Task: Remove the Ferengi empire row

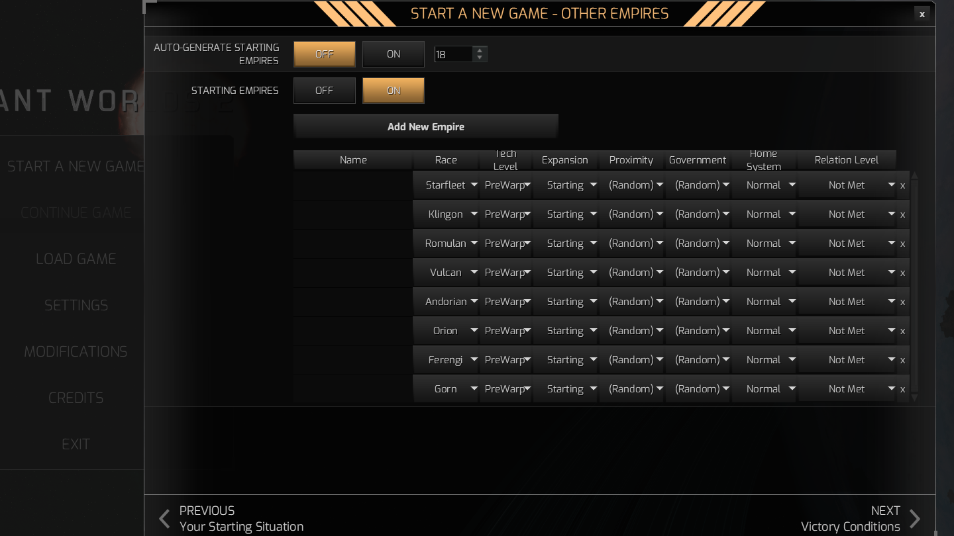Action: tap(902, 360)
